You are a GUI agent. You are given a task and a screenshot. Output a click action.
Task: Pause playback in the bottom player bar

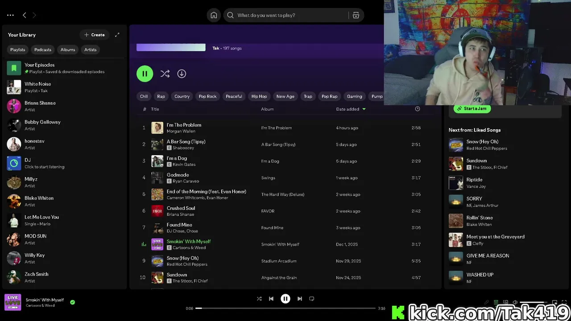pyautogui.click(x=285, y=299)
